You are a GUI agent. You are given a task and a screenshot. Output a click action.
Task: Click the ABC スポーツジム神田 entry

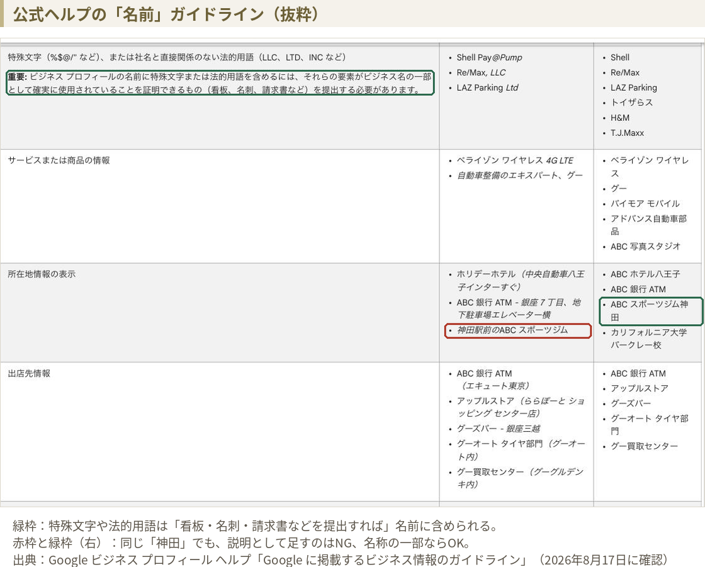click(649, 311)
